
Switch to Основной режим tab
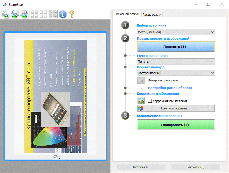[x=127, y=14]
